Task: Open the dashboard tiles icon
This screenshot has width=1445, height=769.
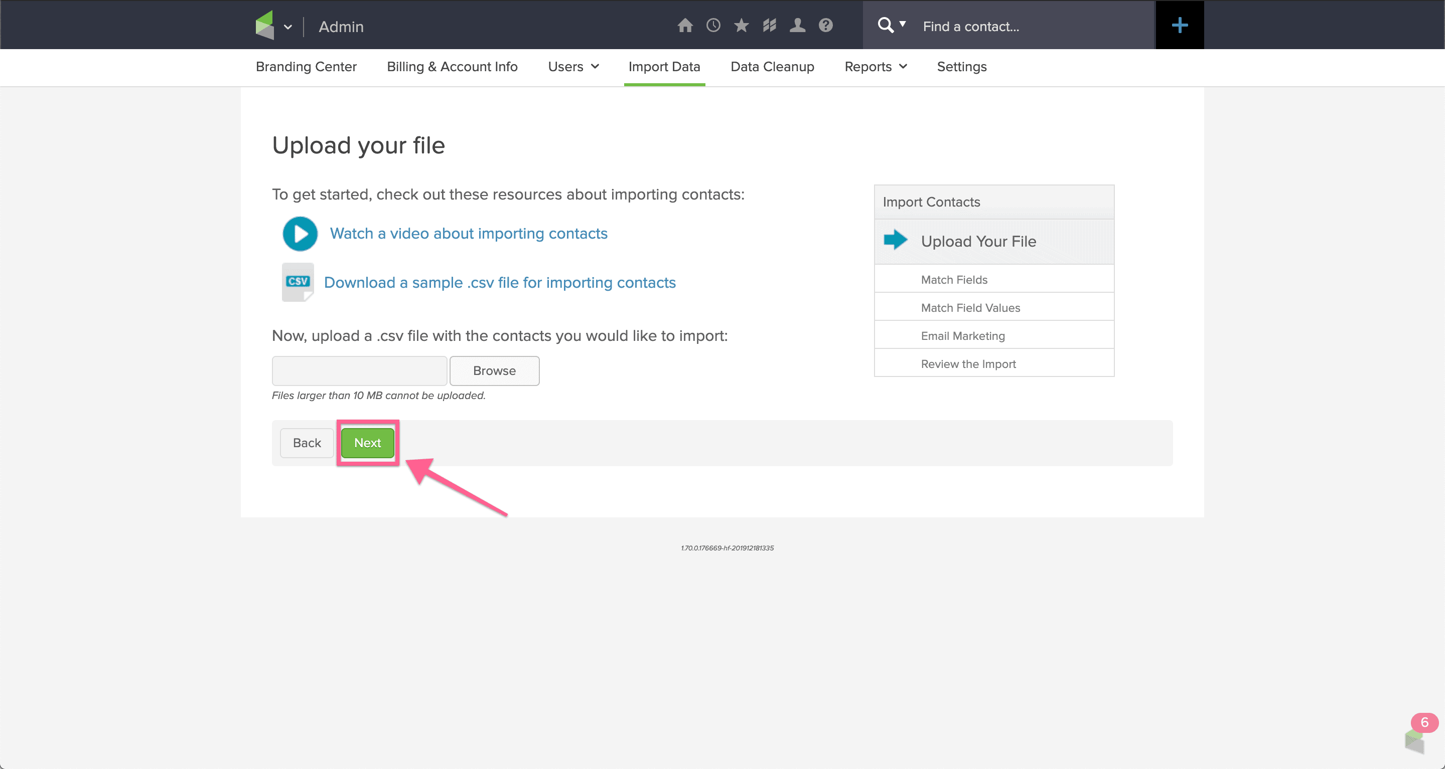Action: click(769, 25)
